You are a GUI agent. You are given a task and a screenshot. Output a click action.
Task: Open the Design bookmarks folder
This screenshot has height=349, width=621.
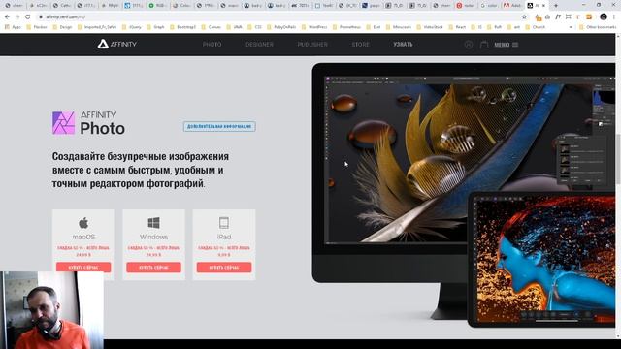62,27
